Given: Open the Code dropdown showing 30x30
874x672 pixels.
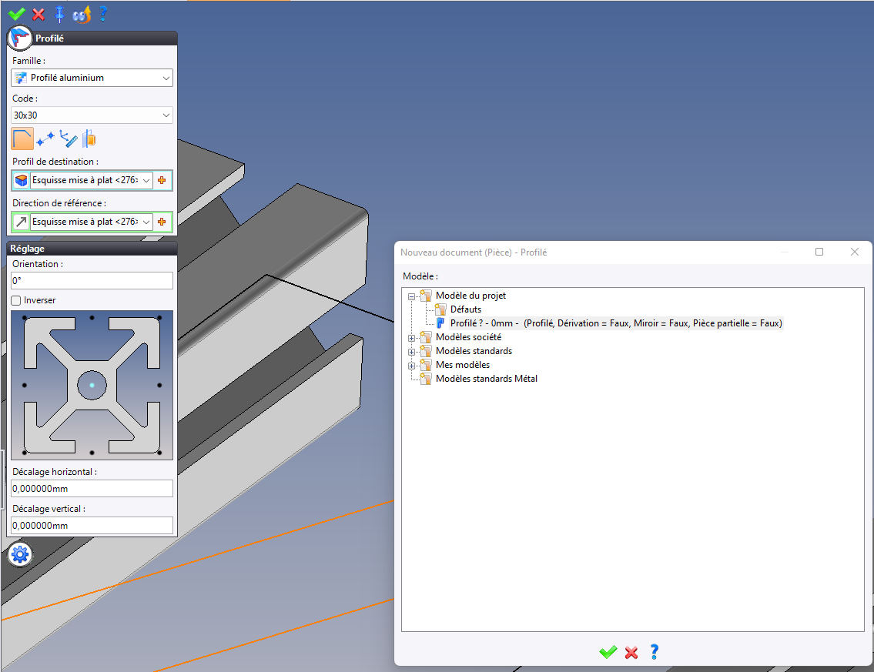Looking at the screenshot, I should click(92, 115).
